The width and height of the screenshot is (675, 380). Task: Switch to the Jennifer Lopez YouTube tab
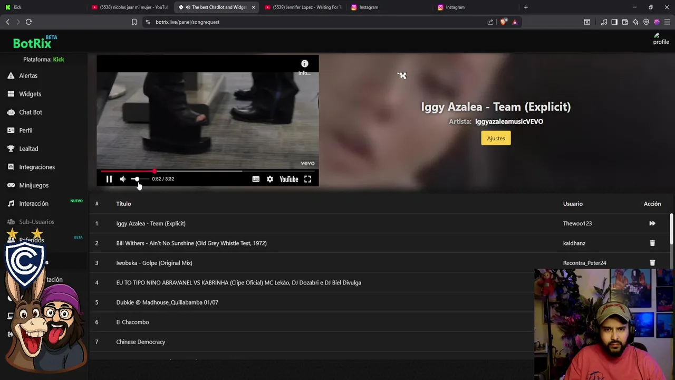tap(303, 7)
